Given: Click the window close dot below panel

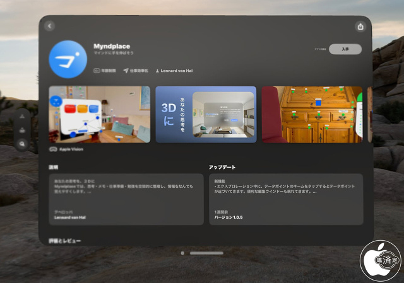Looking at the screenshot, I should coord(182,253).
